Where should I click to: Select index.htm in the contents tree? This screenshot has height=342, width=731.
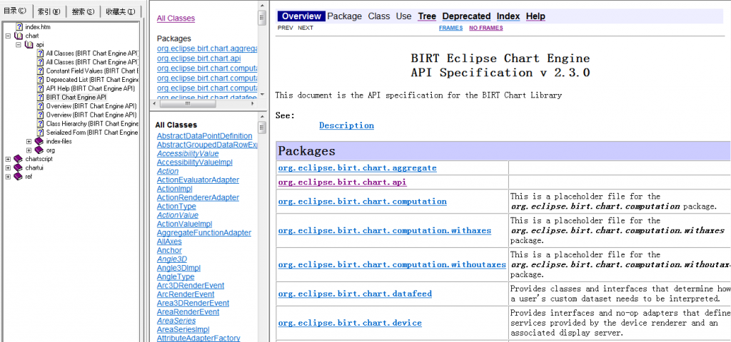(38, 27)
